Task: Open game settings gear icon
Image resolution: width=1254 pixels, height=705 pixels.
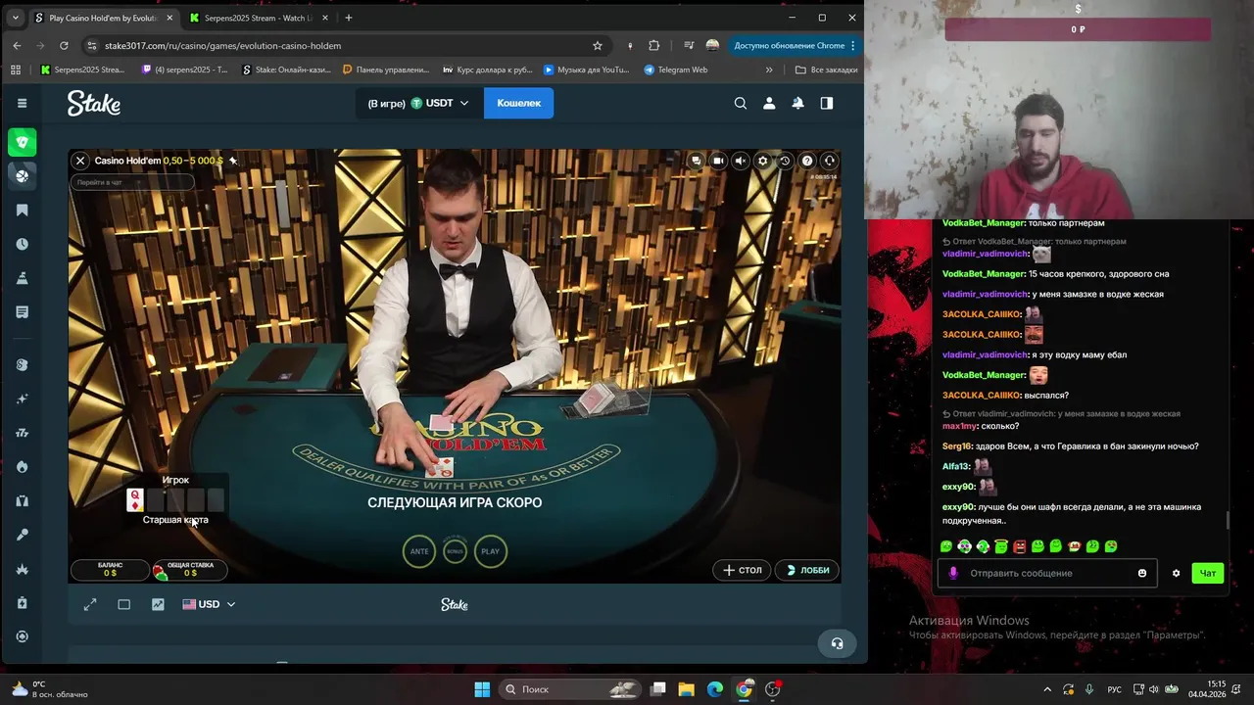Action: (762, 161)
